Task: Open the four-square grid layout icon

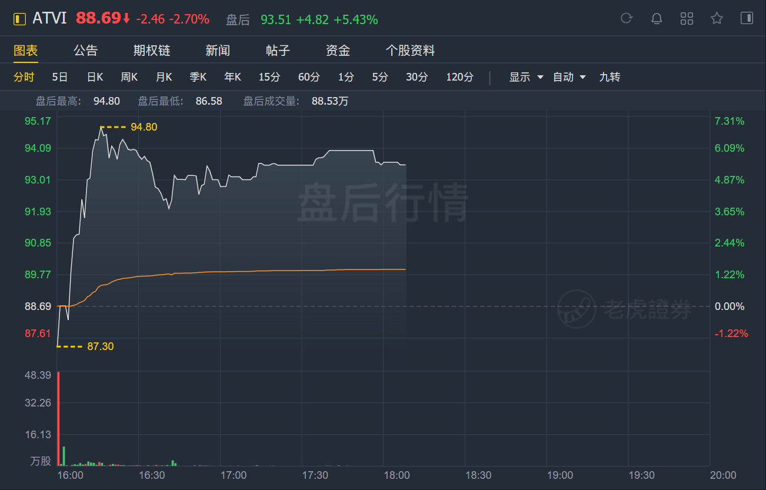Action: (x=687, y=18)
